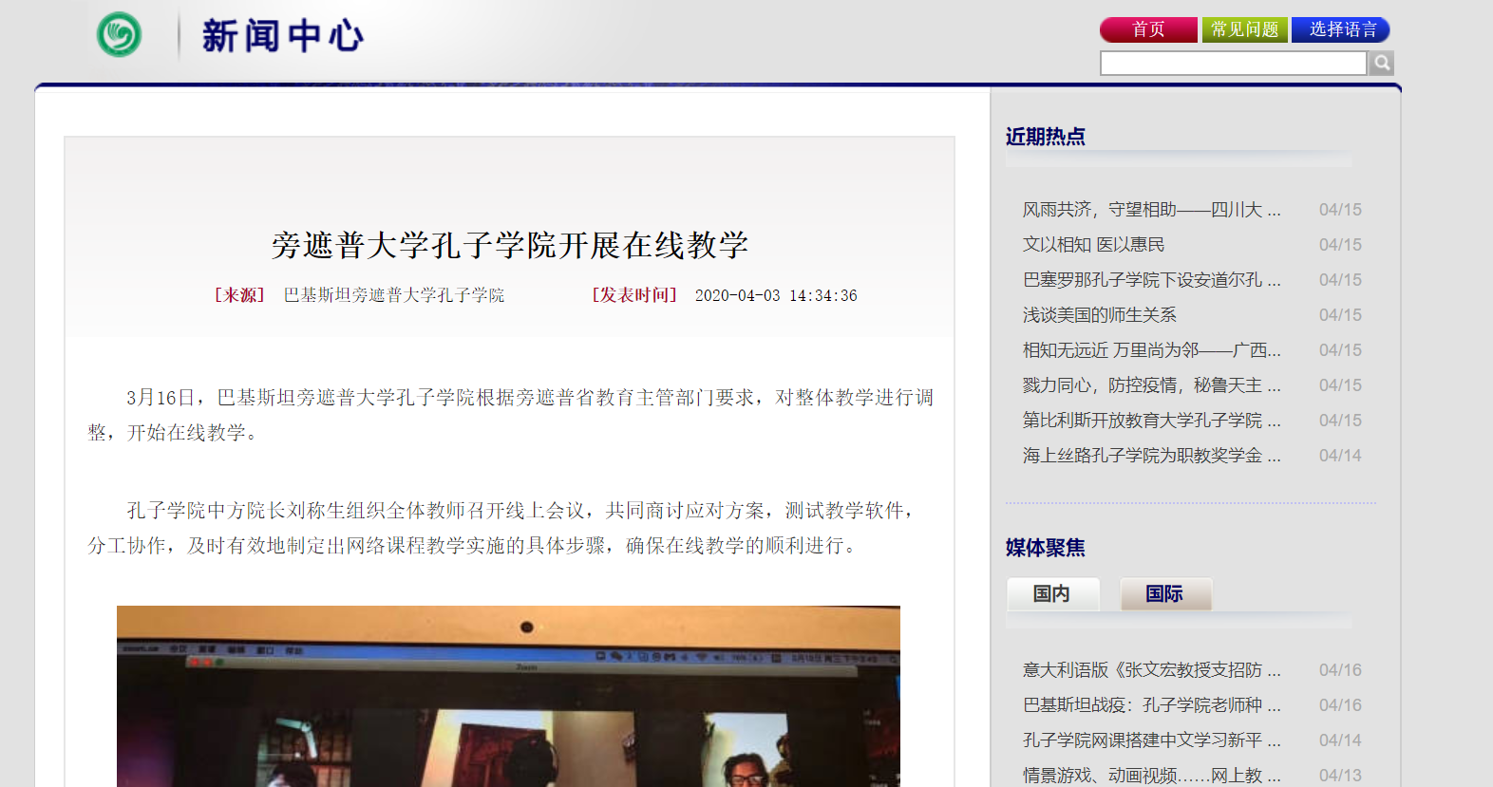Screen dimensions: 1493x787
Task: Click the publish time 2020-04-03 14:34:36
Action: pos(776,295)
